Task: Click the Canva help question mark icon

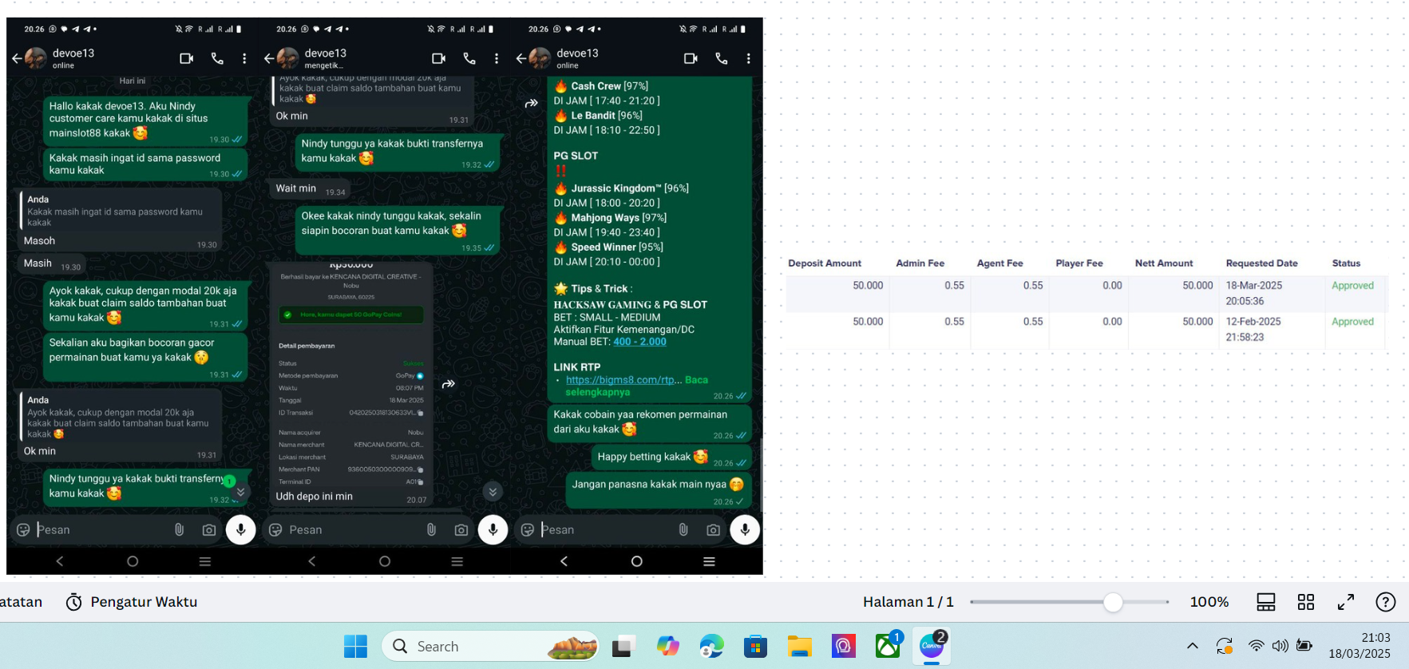Action: [x=1386, y=602]
